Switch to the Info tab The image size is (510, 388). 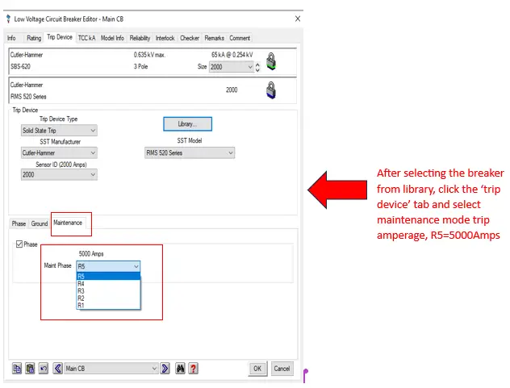[11, 38]
